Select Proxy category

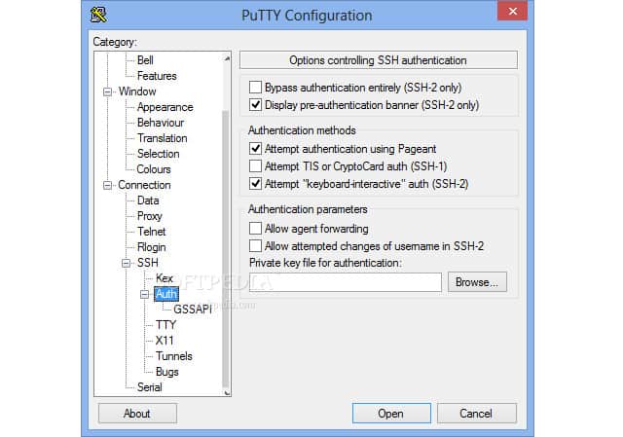150,216
